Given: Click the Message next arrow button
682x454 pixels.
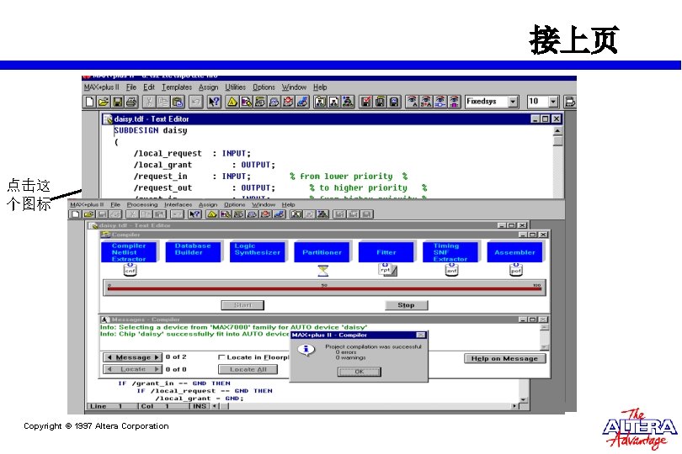Looking at the screenshot, I should [x=157, y=357].
